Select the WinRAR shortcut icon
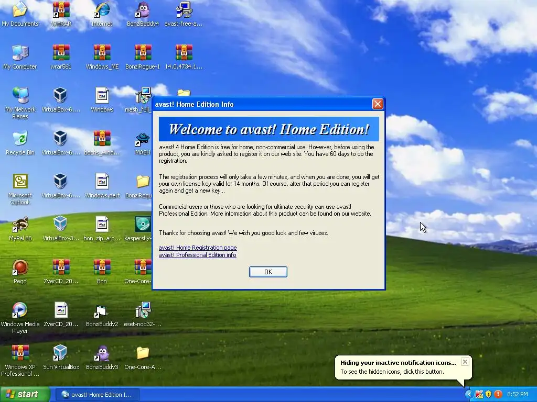The width and height of the screenshot is (537, 402). (x=61, y=14)
